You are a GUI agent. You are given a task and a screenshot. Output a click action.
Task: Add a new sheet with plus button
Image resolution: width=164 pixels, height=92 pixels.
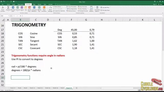[x=77, y=88]
